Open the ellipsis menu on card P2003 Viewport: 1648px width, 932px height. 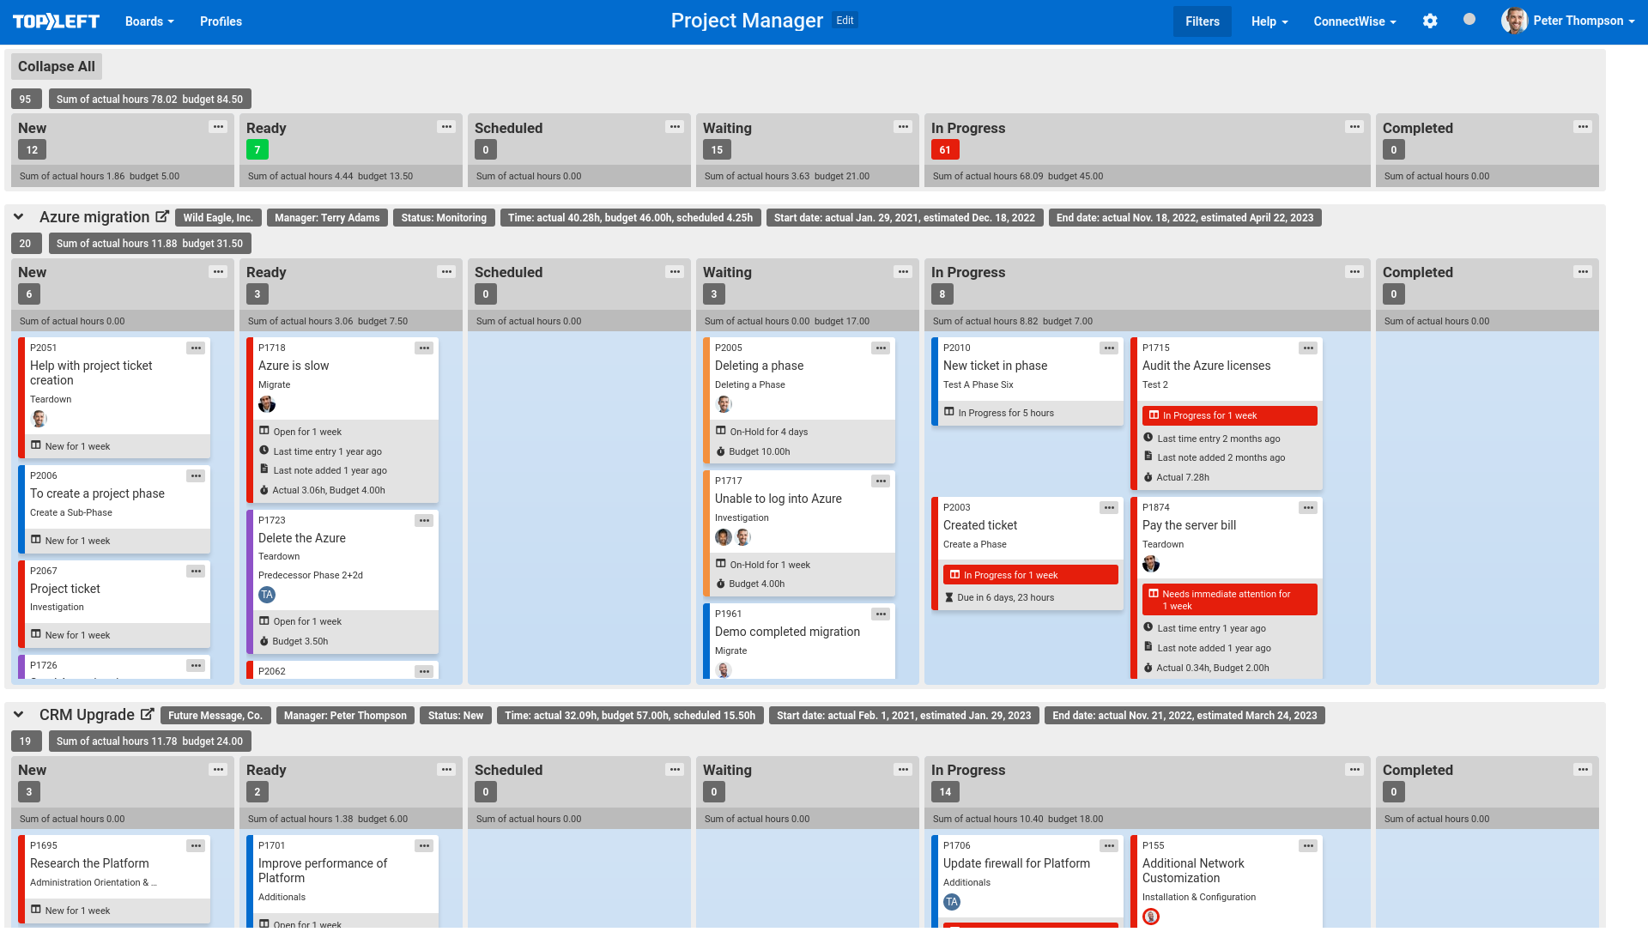(1109, 508)
